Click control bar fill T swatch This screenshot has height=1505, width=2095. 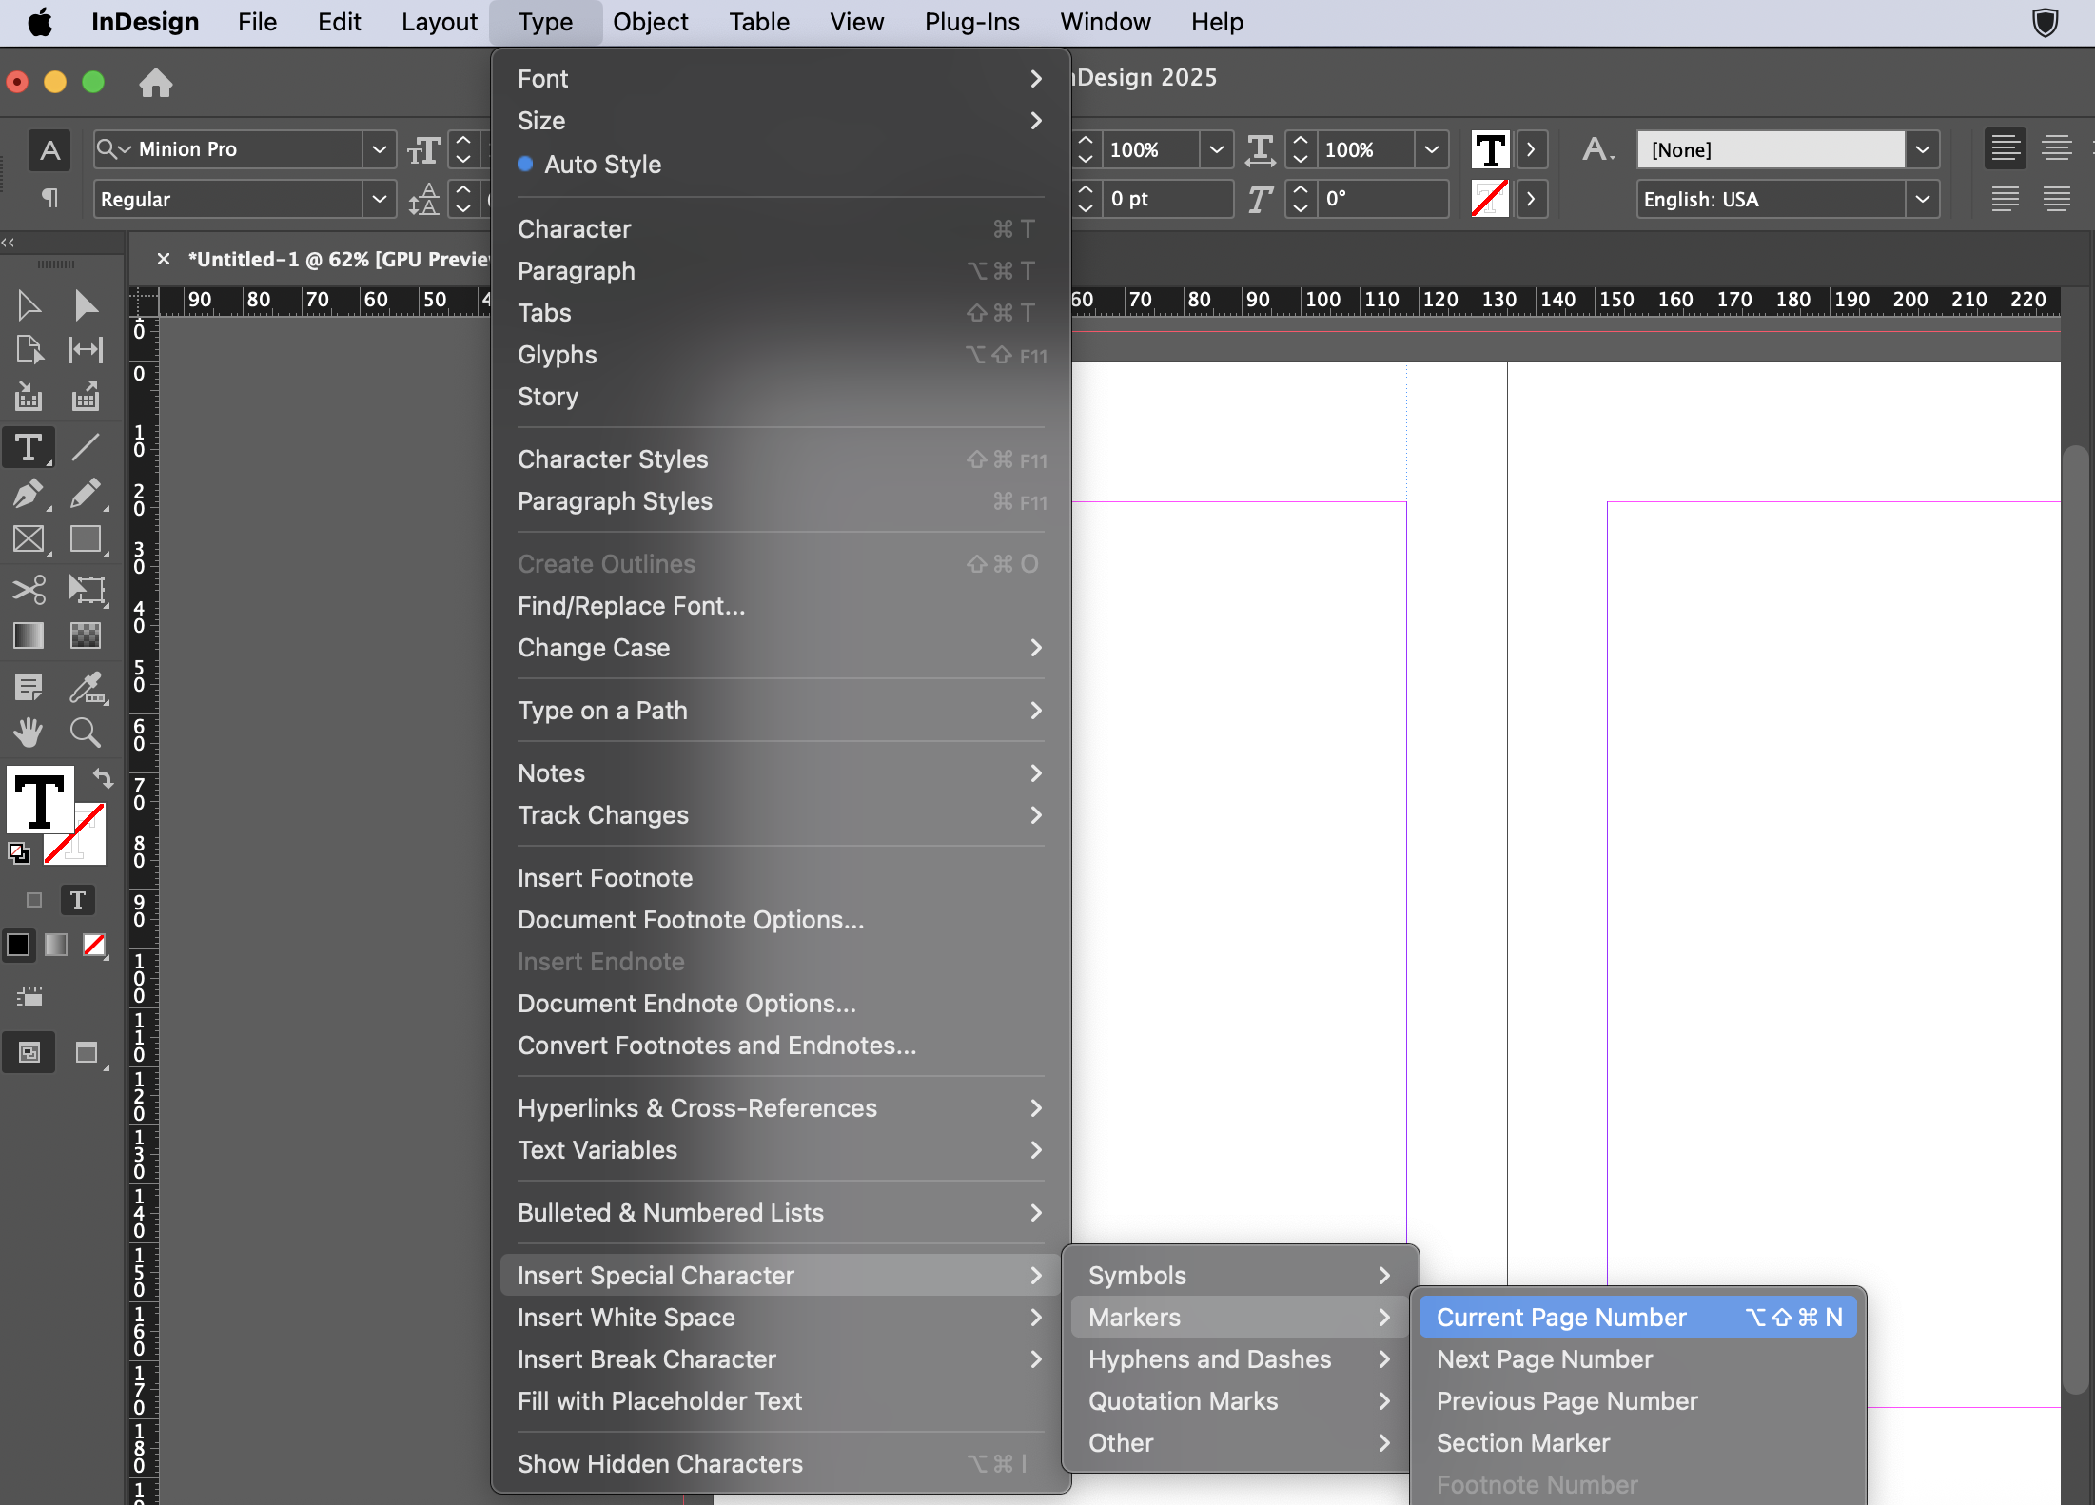click(1491, 149)
